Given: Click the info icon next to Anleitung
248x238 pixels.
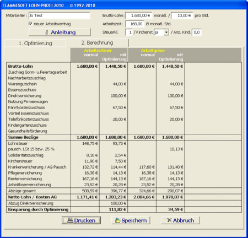Looking at the screenshot, I should (47, 33).
